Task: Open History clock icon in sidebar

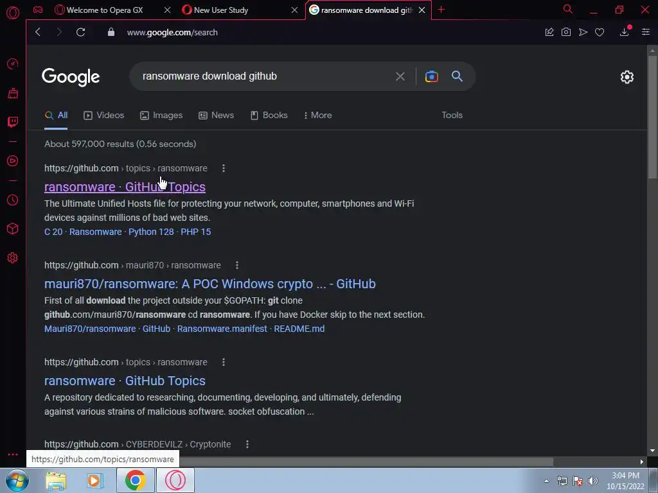Action: pos(13,200)
